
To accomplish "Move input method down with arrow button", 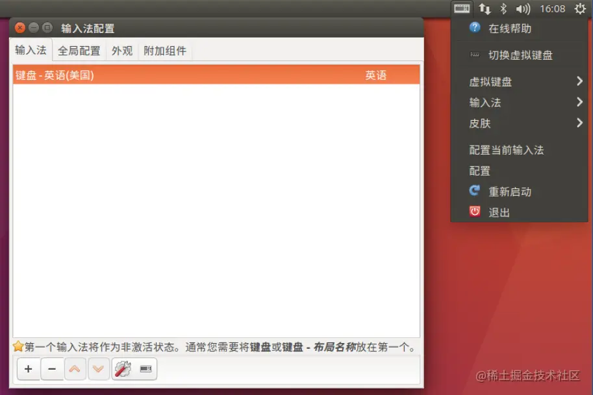I will pos(98,368).
